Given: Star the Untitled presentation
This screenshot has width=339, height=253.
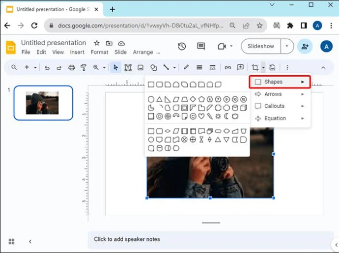Looking at the screenshot, I should [x=97, y=43].
